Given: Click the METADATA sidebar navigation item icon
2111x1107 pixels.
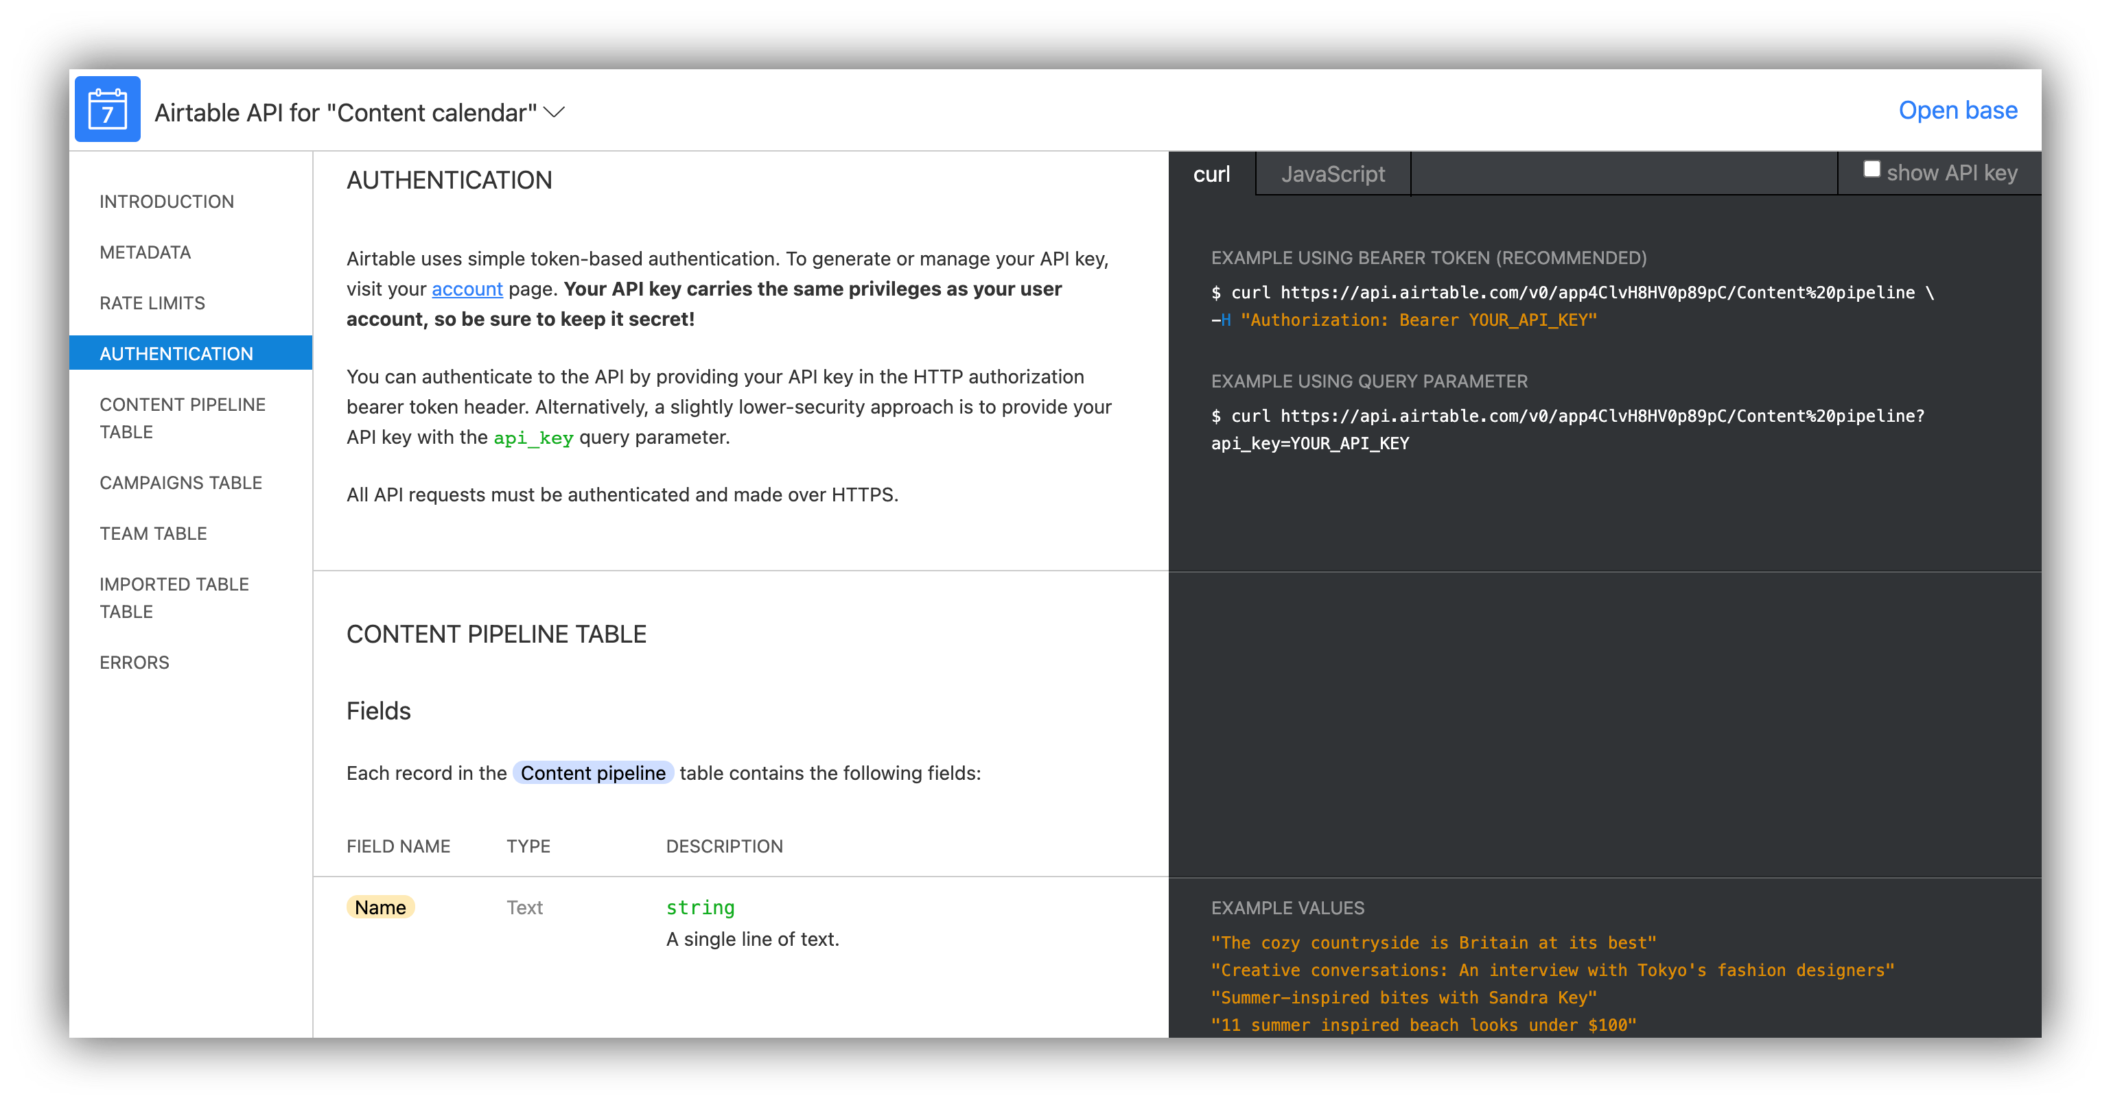Looking at the screenshot, I should (x=145, y=252).
